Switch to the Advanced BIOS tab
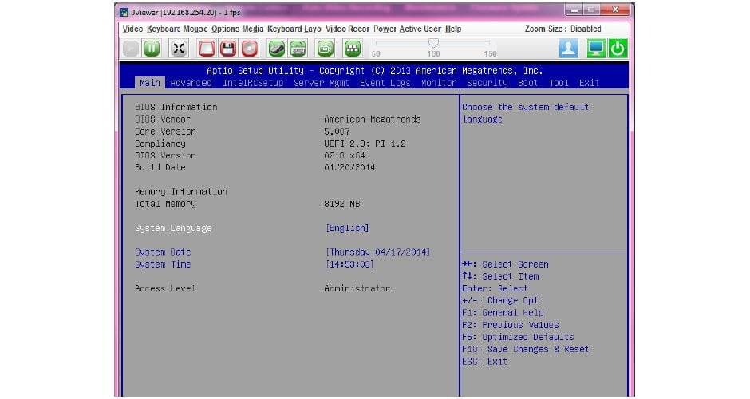Screen dimensions: 750x399 tap(191, 83)
